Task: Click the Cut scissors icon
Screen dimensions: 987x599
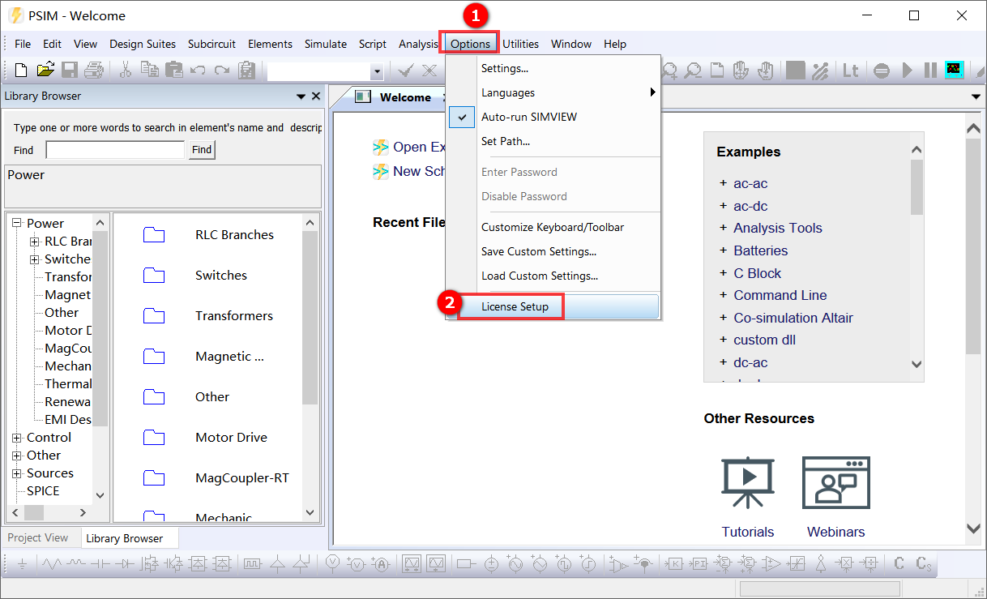Action: (126, 71)
